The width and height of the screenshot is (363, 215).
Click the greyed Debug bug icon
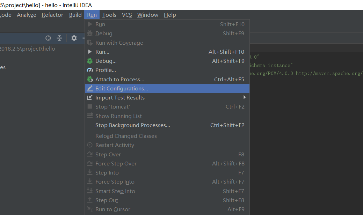tap(90, 33)
